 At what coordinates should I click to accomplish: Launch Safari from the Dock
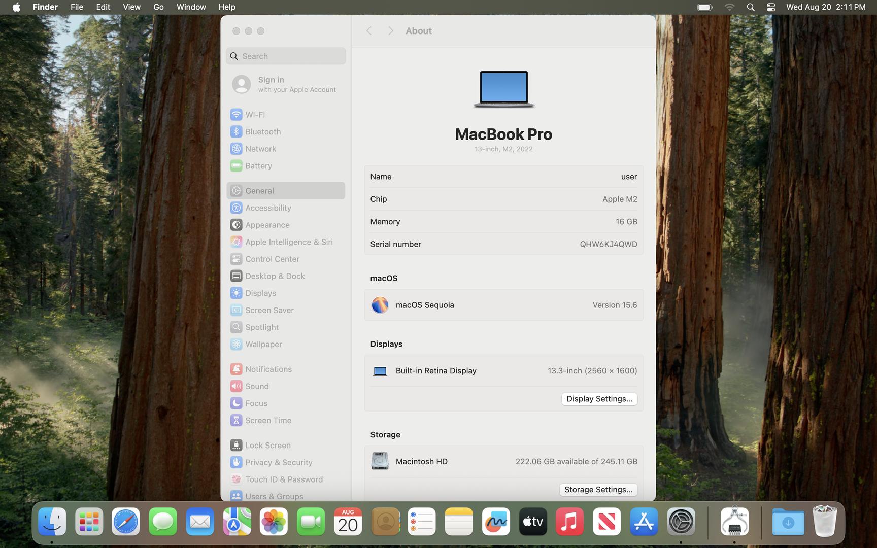click(x=126, y=522)
